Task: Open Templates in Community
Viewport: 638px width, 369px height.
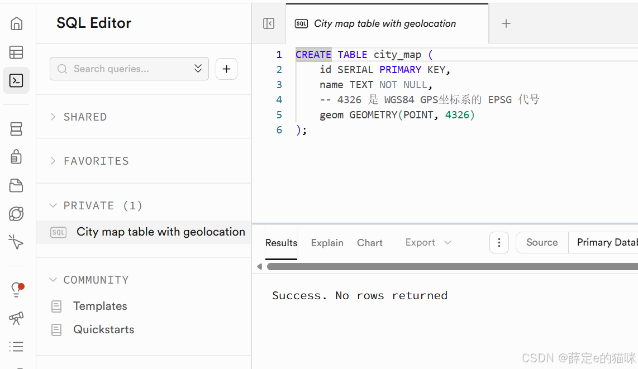Action: (100, 306)
